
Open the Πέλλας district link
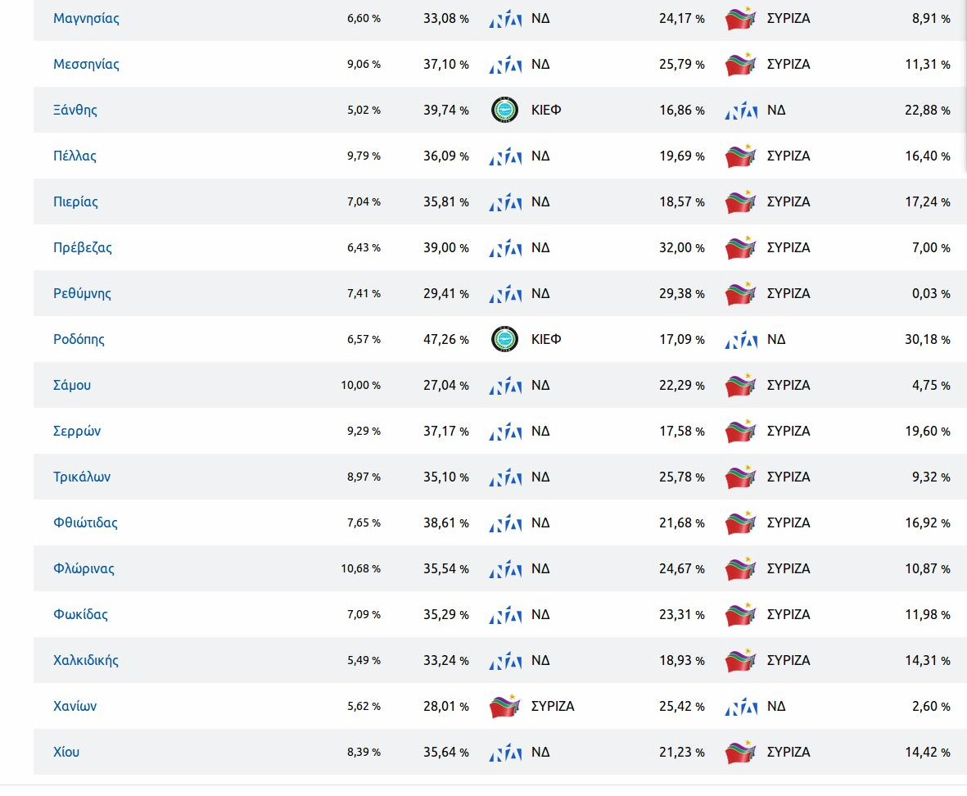point(75,156)
